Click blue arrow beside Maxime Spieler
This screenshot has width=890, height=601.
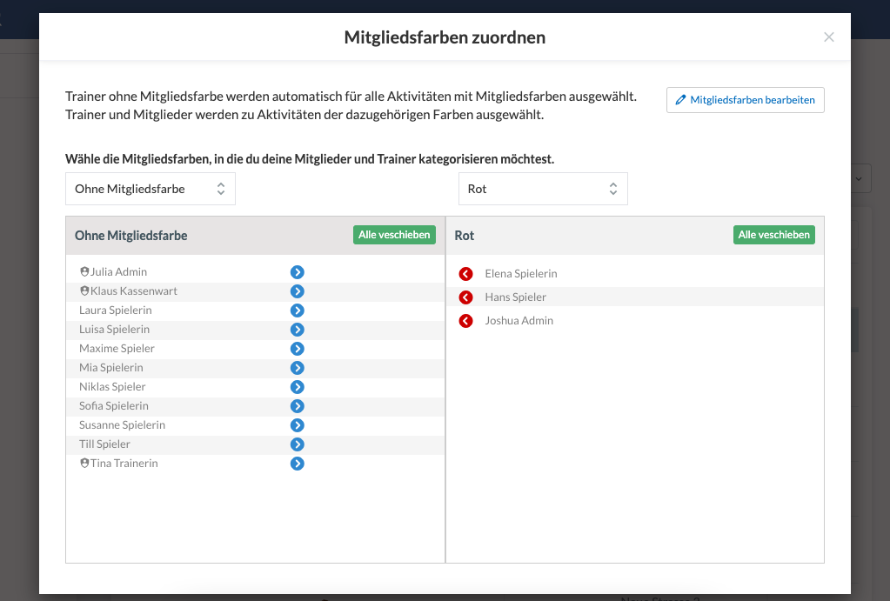[297, 349]
